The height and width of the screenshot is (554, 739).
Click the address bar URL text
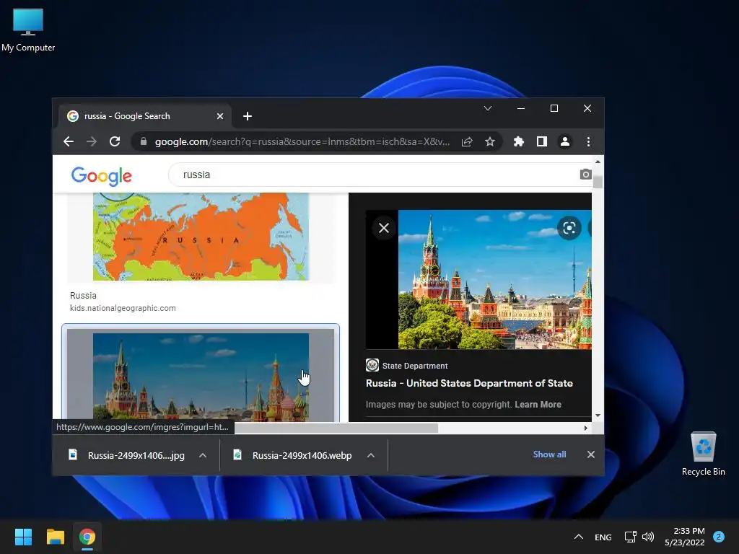coord(302,141)
